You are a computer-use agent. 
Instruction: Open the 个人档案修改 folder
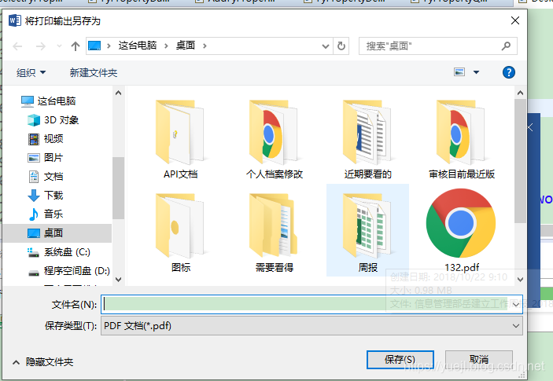[274, 140]
